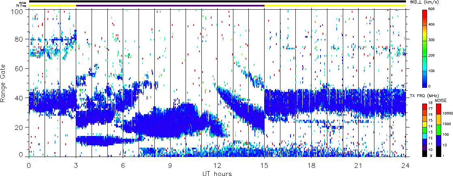Viewport: 453px width, 176px height.
Task: Click the 21 tick label on UT hours axis
Action: click(358, 166)
